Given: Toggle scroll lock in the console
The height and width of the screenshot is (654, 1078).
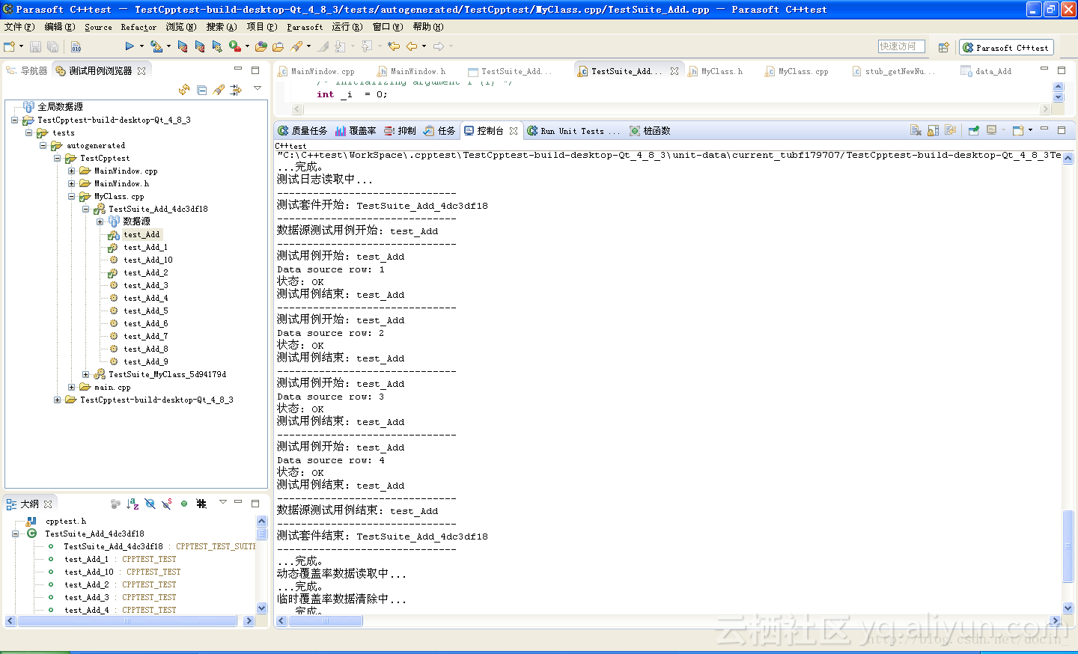Looking at the screenshot, I should coord(933,130).
